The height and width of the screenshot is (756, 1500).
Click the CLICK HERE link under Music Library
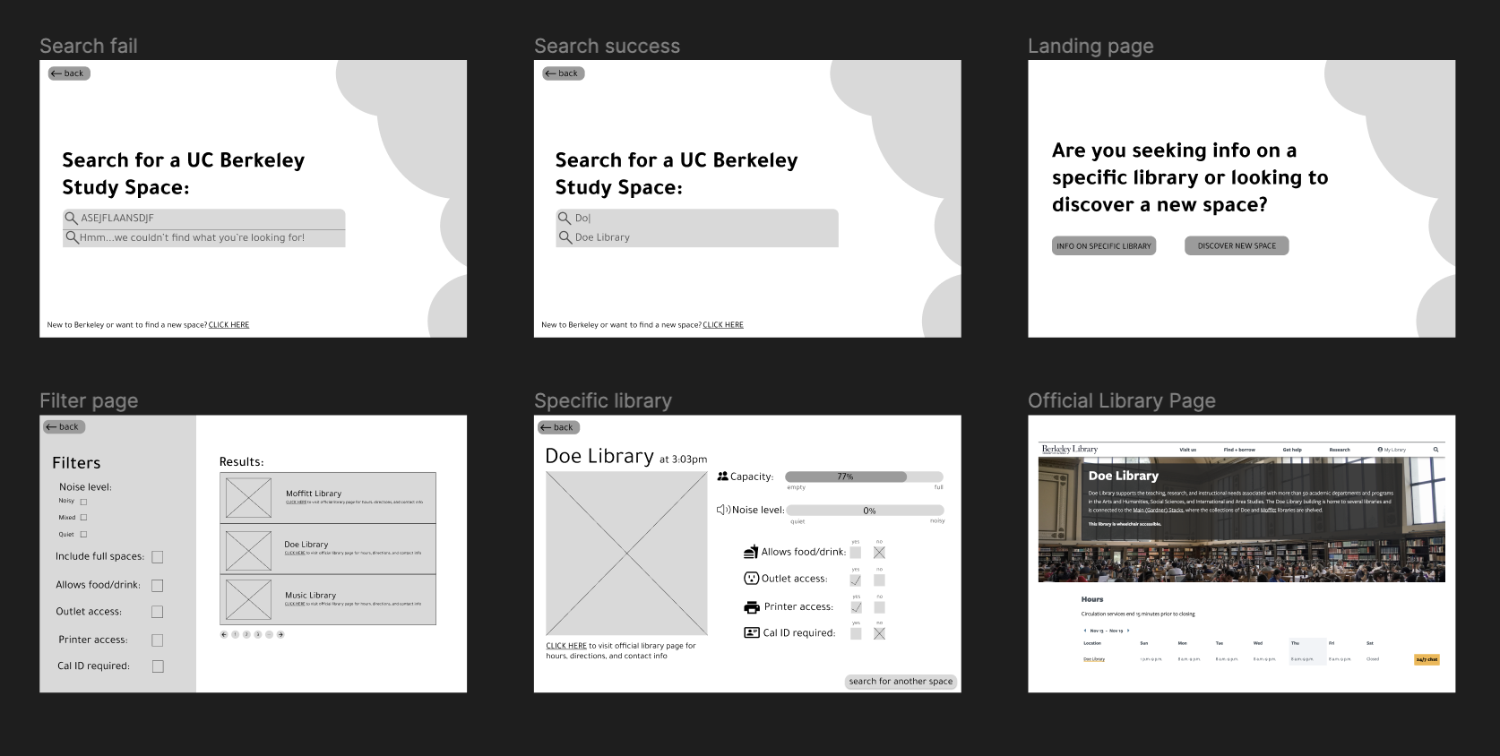(295, 604)
